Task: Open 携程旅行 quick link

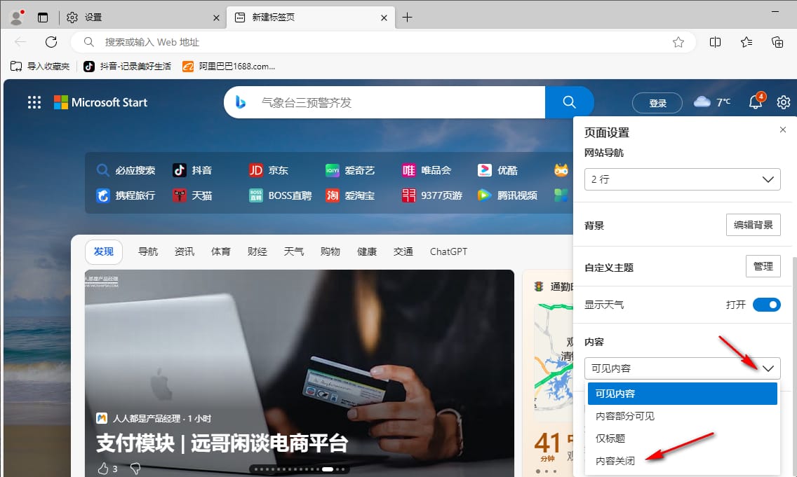Action: click(x=126, y=195)
